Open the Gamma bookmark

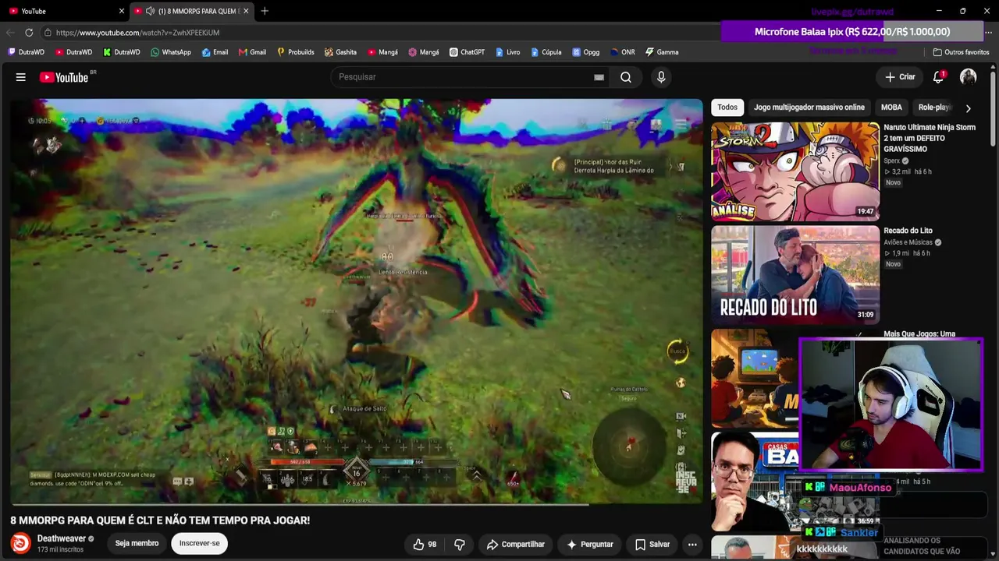click(x=661, y=52)
